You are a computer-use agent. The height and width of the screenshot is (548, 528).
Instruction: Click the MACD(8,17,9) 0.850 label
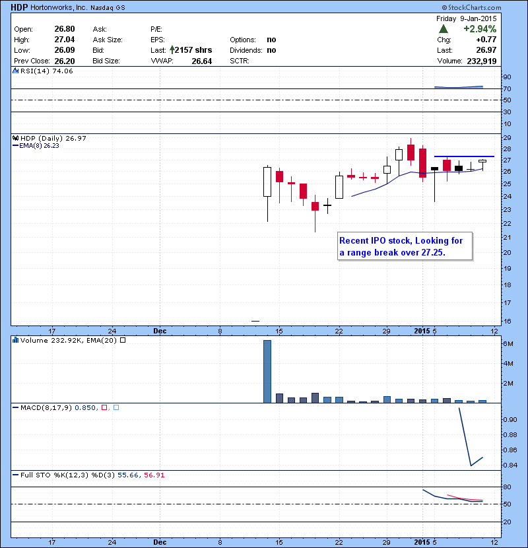pyautogui.click(x=58, y=408)
